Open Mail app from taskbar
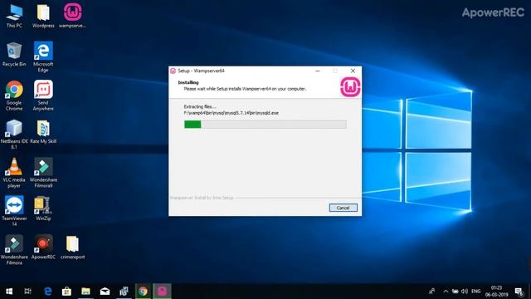The height and width of the screenshot is (299, 531). click(x=105, y=292)
